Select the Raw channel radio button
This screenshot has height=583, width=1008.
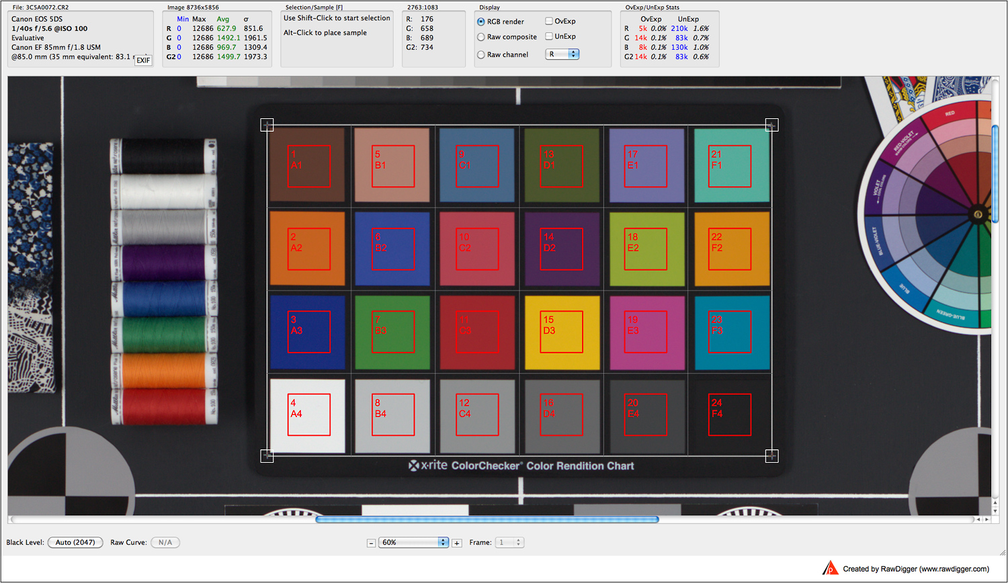[481, 55]
